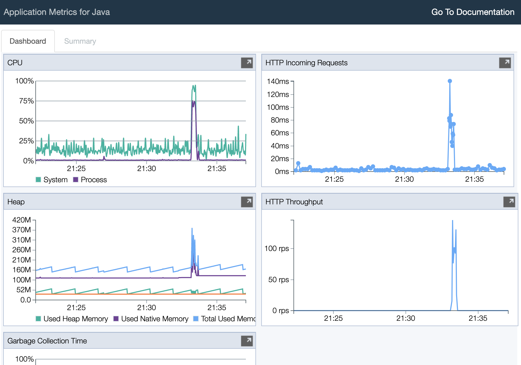Viewport: 521px width, 365px height.
Task: Click the 140ms peak data point
Action: coord(450,81)
